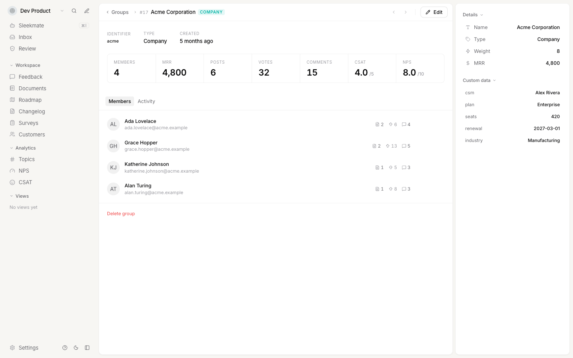573x358 pixels.
Task: Click the Weight value 8
Action: (558, 51)
